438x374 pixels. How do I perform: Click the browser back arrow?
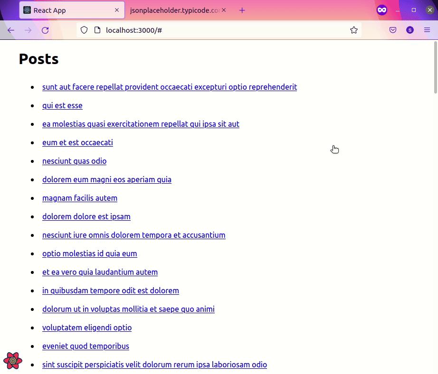point(11,30)
